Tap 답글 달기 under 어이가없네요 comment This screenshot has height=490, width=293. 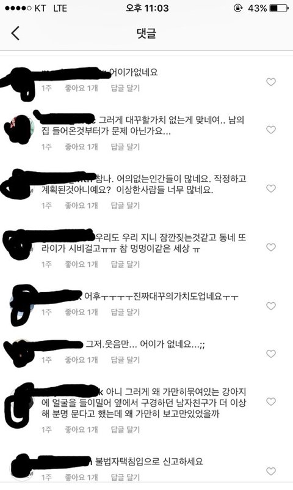125,88
